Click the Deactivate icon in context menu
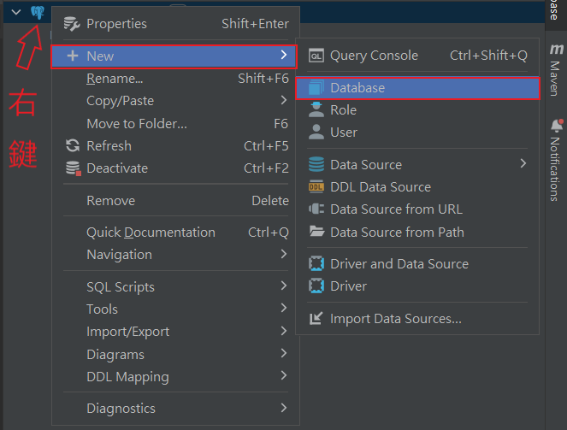Viewport: 567px width, 430px height. [73, 168]
